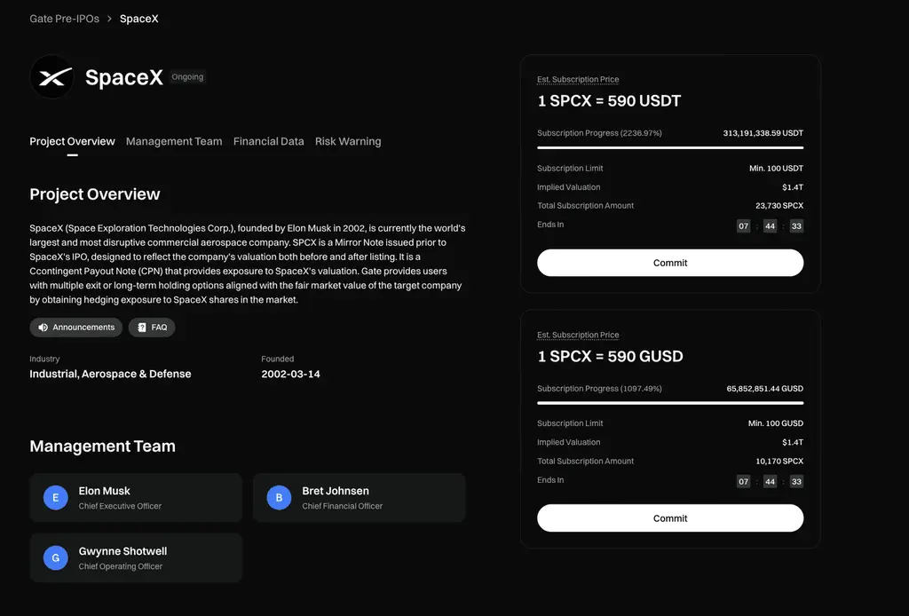Click the SpaceX logo icon

(x=51, y=77)
